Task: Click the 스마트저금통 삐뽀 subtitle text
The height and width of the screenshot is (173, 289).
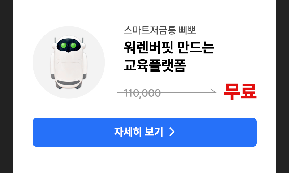Action: click(160, 30)
